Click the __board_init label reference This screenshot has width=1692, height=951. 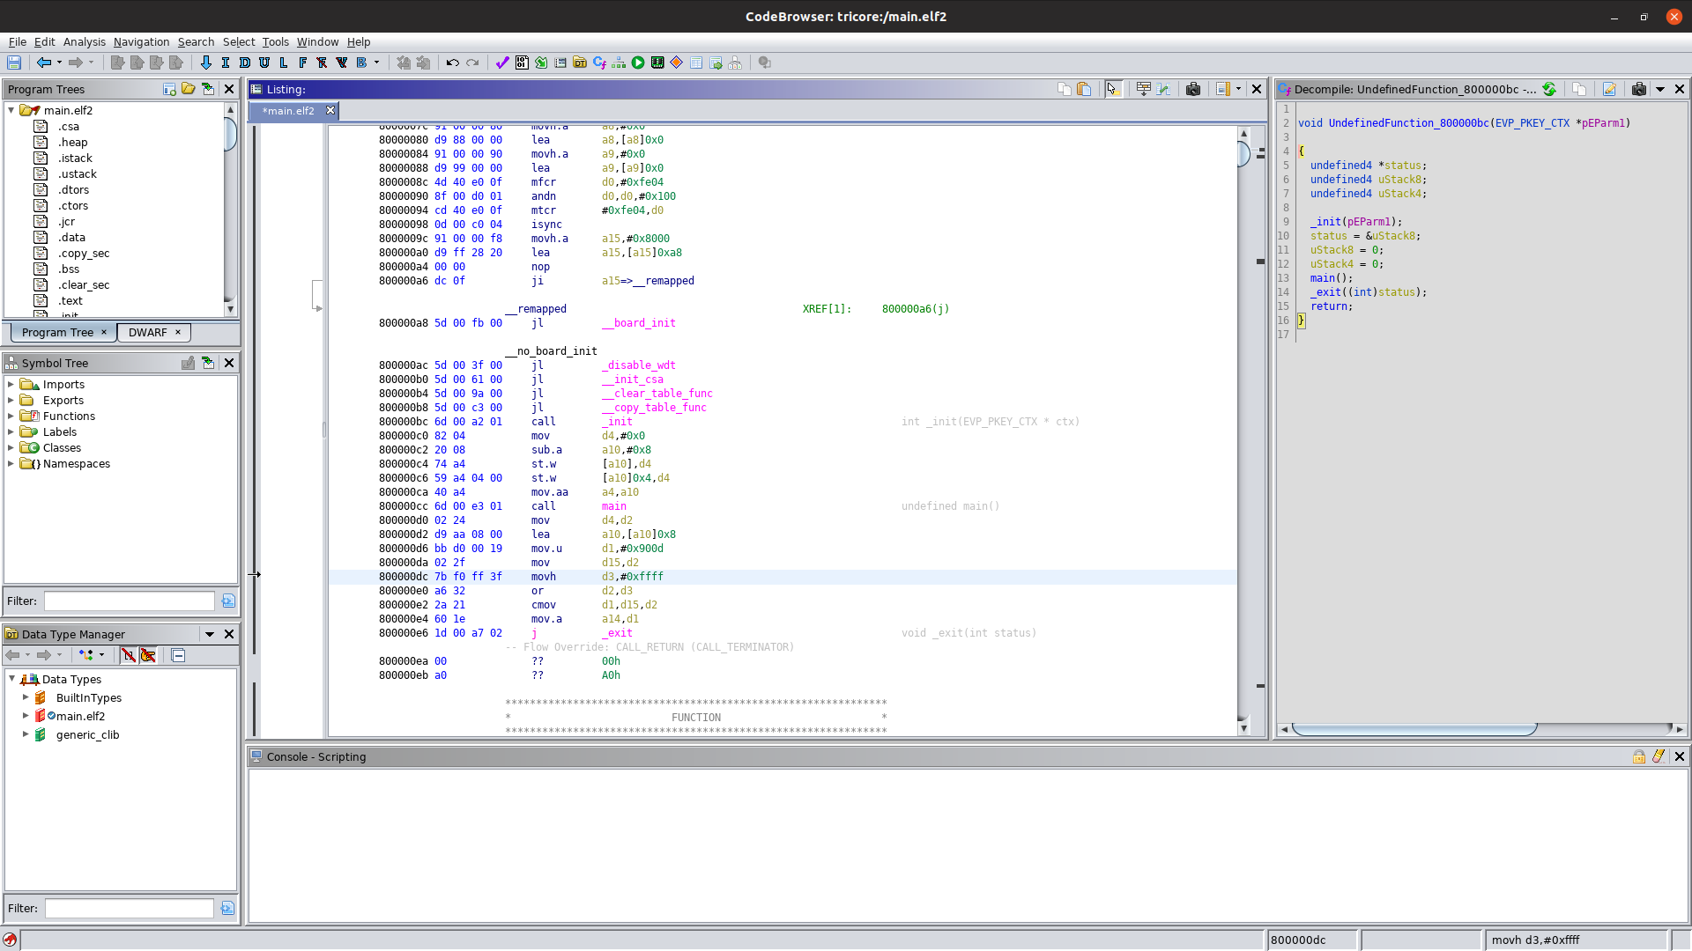click(x=638, y=323)
